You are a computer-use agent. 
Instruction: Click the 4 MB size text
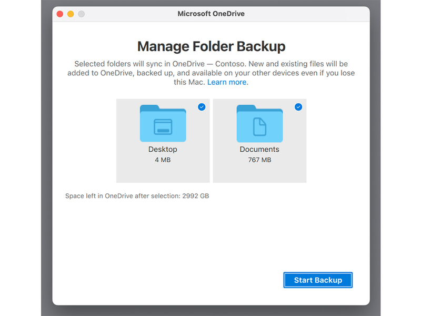tap(163, 160)
